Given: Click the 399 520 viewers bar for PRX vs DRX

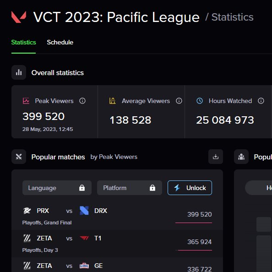Looking at the screenshot, I should coord(194,223).
